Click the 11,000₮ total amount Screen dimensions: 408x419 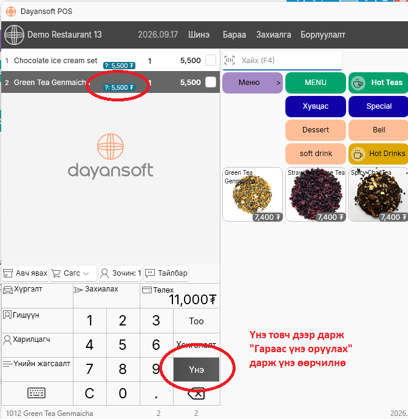[192, 300]
